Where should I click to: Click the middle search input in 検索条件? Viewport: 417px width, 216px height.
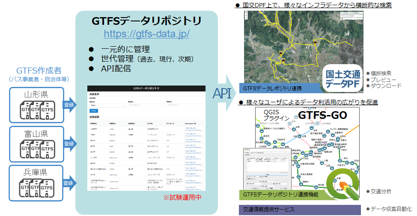point(146,105)
